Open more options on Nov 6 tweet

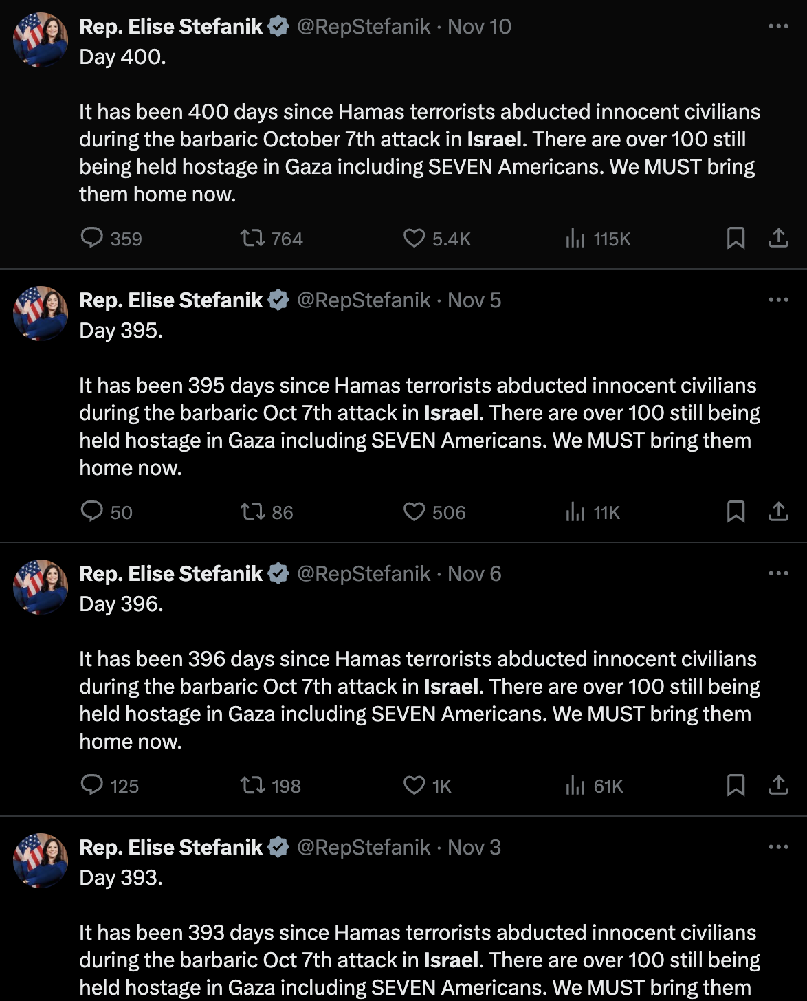pyautogui.click(x=778, y=573)
